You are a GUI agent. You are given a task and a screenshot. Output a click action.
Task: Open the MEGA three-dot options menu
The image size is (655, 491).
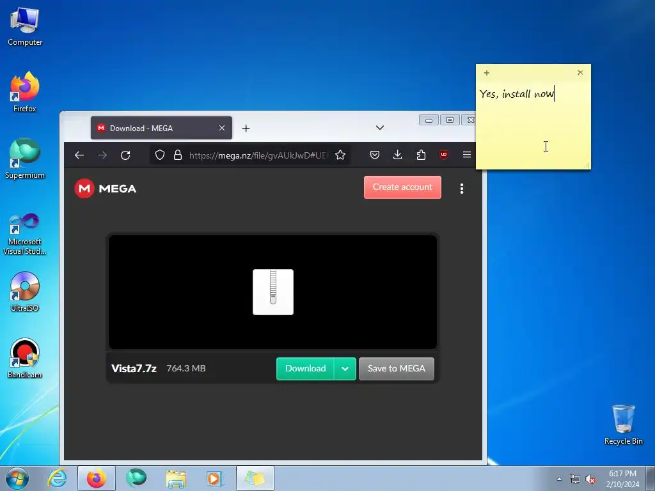(x=462, y=189)
